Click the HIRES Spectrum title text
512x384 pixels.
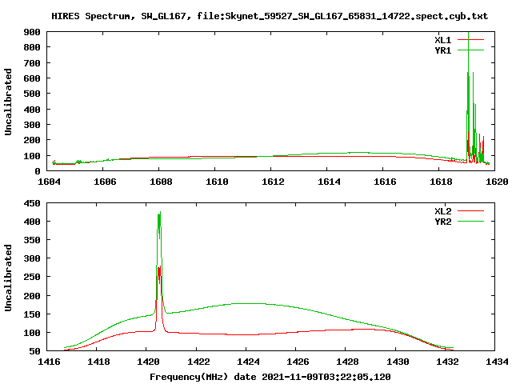point(270,16)
